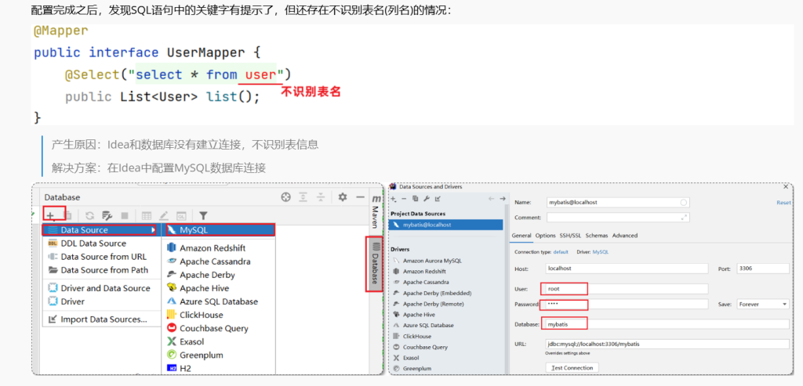Click the expand all icon in Database header
803x386 pixels.
[x=303, y=197]
